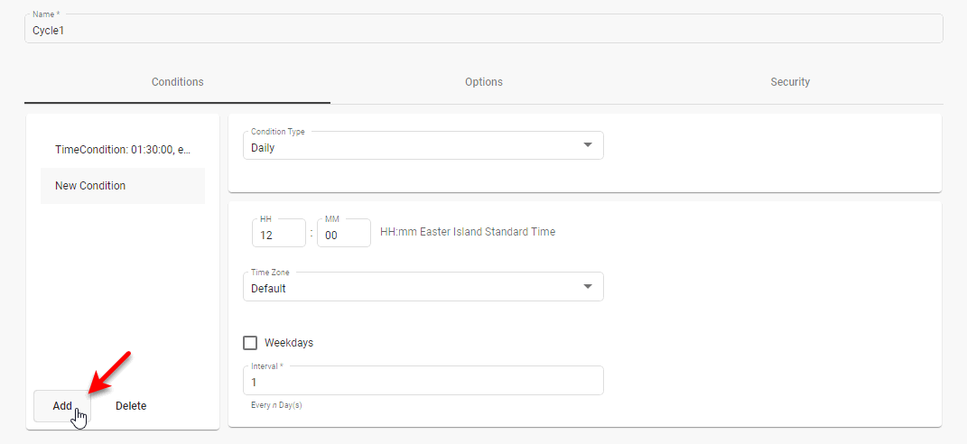Click the Condition Type dropdown arrow
967x444 pixels.
[x=588, y=145]
